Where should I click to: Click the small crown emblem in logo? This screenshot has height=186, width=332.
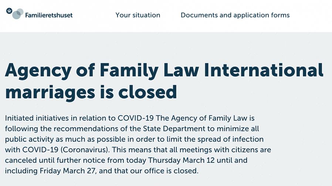[x=9, y=11]
